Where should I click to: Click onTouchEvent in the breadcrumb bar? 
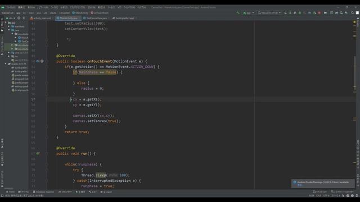tap(100, 13)
